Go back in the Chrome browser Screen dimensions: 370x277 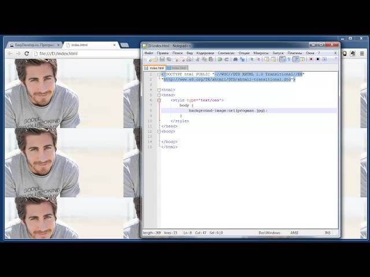(10, 54)
